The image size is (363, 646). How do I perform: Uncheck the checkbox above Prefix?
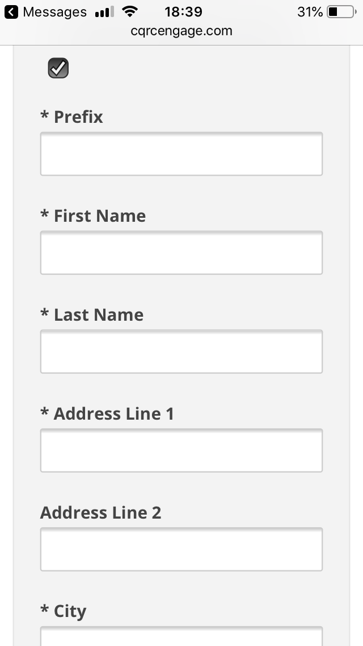pyautogui.click(x=58, y=68)
